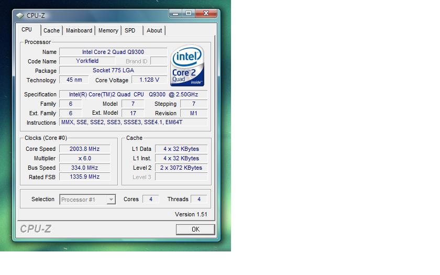Click the Core Voltage value box

coord(149,80)
